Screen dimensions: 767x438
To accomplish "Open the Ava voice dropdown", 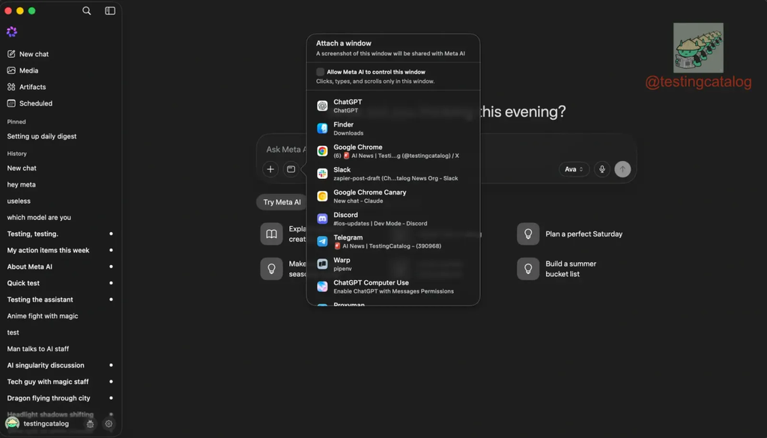I will (x=574, y=169).
